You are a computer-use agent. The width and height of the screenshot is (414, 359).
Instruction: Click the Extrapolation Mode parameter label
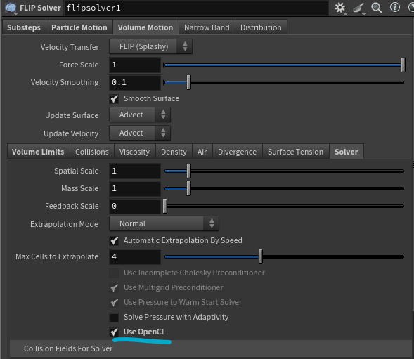pyautogui.click(x=64, y=224)
